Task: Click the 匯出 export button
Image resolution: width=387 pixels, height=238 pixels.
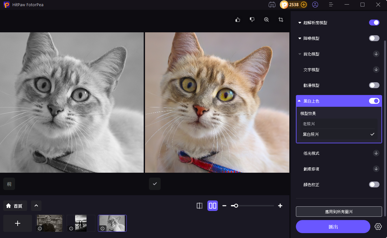Action: pos(333,227)
